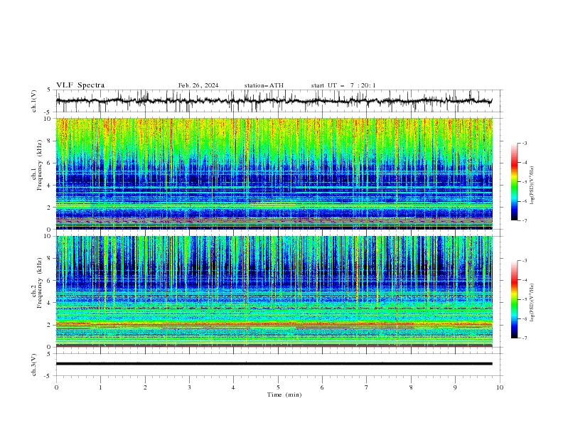Click the "-7" tick on lower colorbar

coord(525,338)
